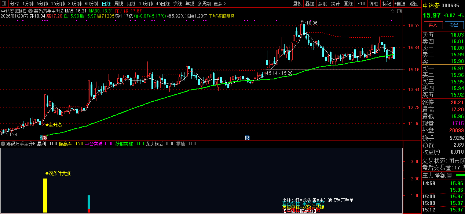Toggle 复权 price adjustment
Image resolution: width=465 pixels, height=214 pixels.
[297, 4]
